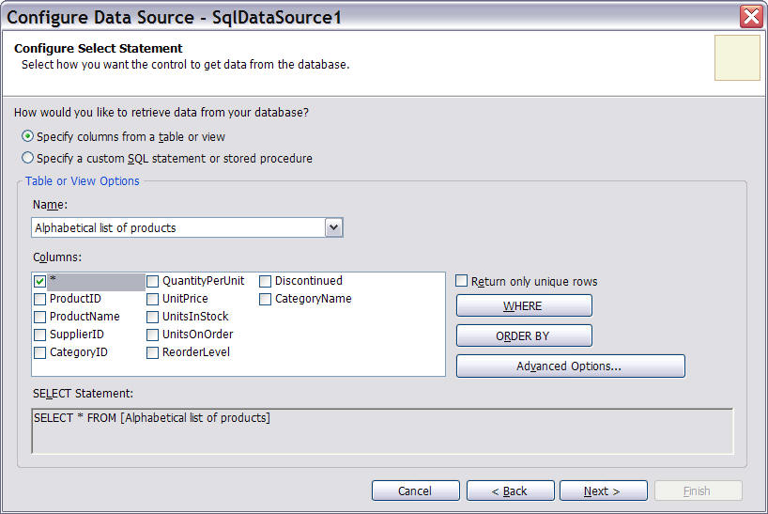Open the ORDER BY dialog
The height and width of the screenshot is (514, 768).
(x=524, y=335)
